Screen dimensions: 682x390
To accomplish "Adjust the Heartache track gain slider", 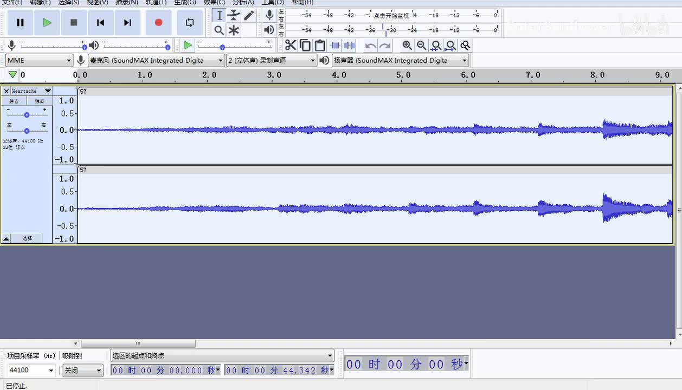I will pyautogui.click(x=27, y=114).
